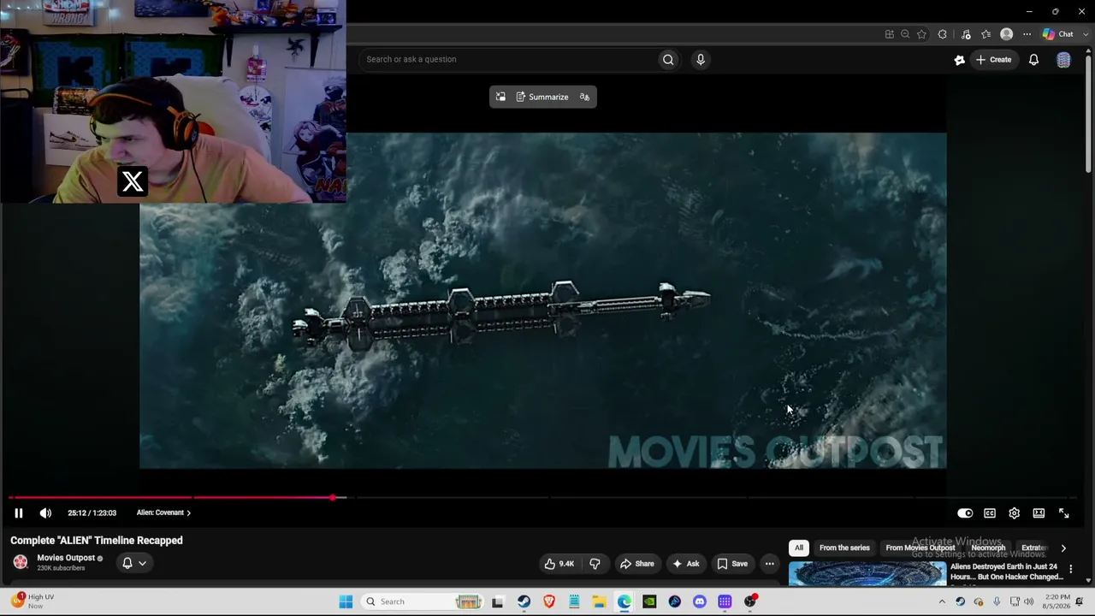This screenshot has width=1095, height=616.
Task: Expand the Alien: Covenant chapter list
Action: [163, 512]
